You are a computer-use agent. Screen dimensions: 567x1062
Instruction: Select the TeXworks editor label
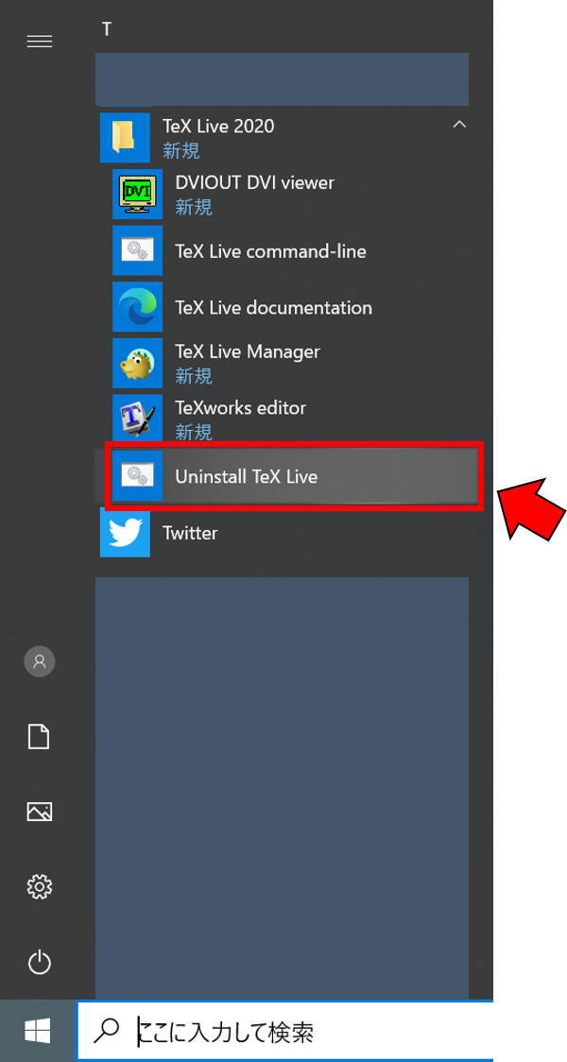[x=240, y=408]
